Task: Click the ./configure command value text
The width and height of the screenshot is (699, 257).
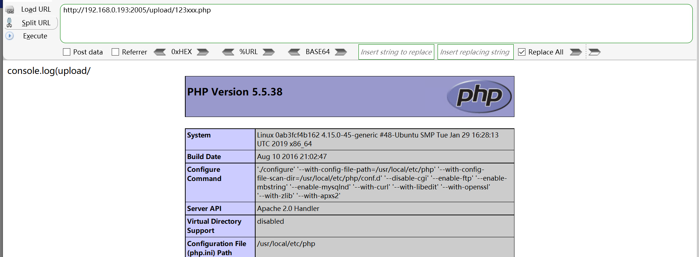Action: (x=382, y=182)
